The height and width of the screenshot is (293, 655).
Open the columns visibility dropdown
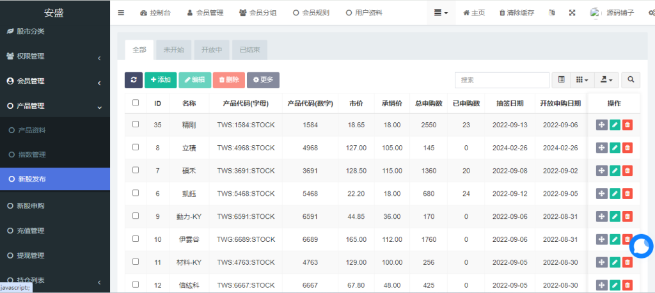pyautogui.click(x=582, y=80)
